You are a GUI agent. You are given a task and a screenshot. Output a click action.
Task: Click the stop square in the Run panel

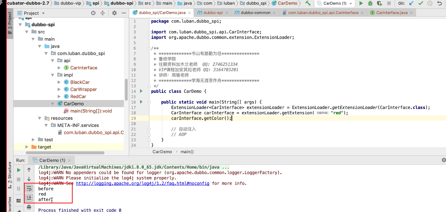pos(19,179)
